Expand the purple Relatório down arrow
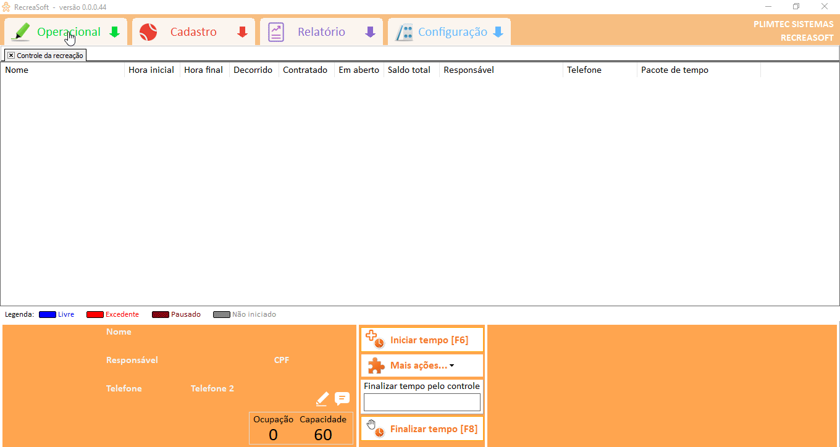The width and height of the screenshot is (840, 447). click(x=370, y=32)
